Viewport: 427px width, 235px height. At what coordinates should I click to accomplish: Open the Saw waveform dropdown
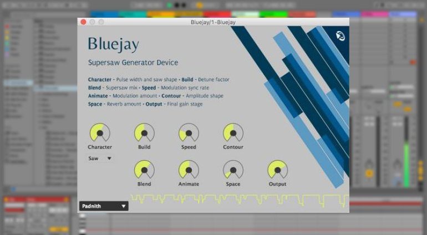pyautogui.click(x=100, y=158)
